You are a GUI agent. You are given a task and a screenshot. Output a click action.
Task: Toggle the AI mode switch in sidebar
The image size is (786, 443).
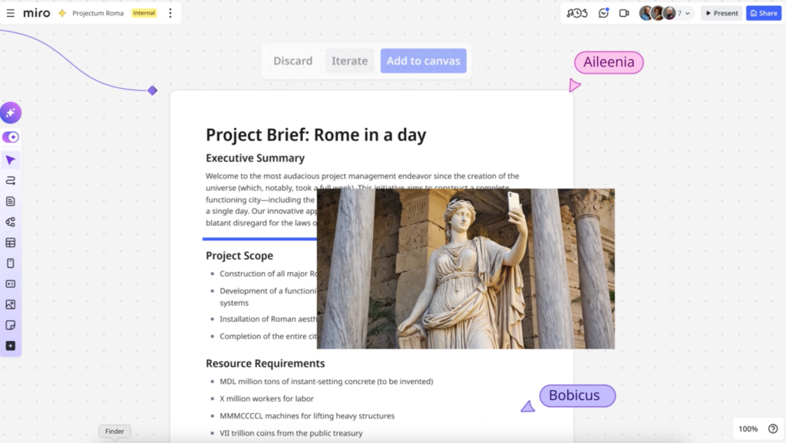click(x=11, y=137)
